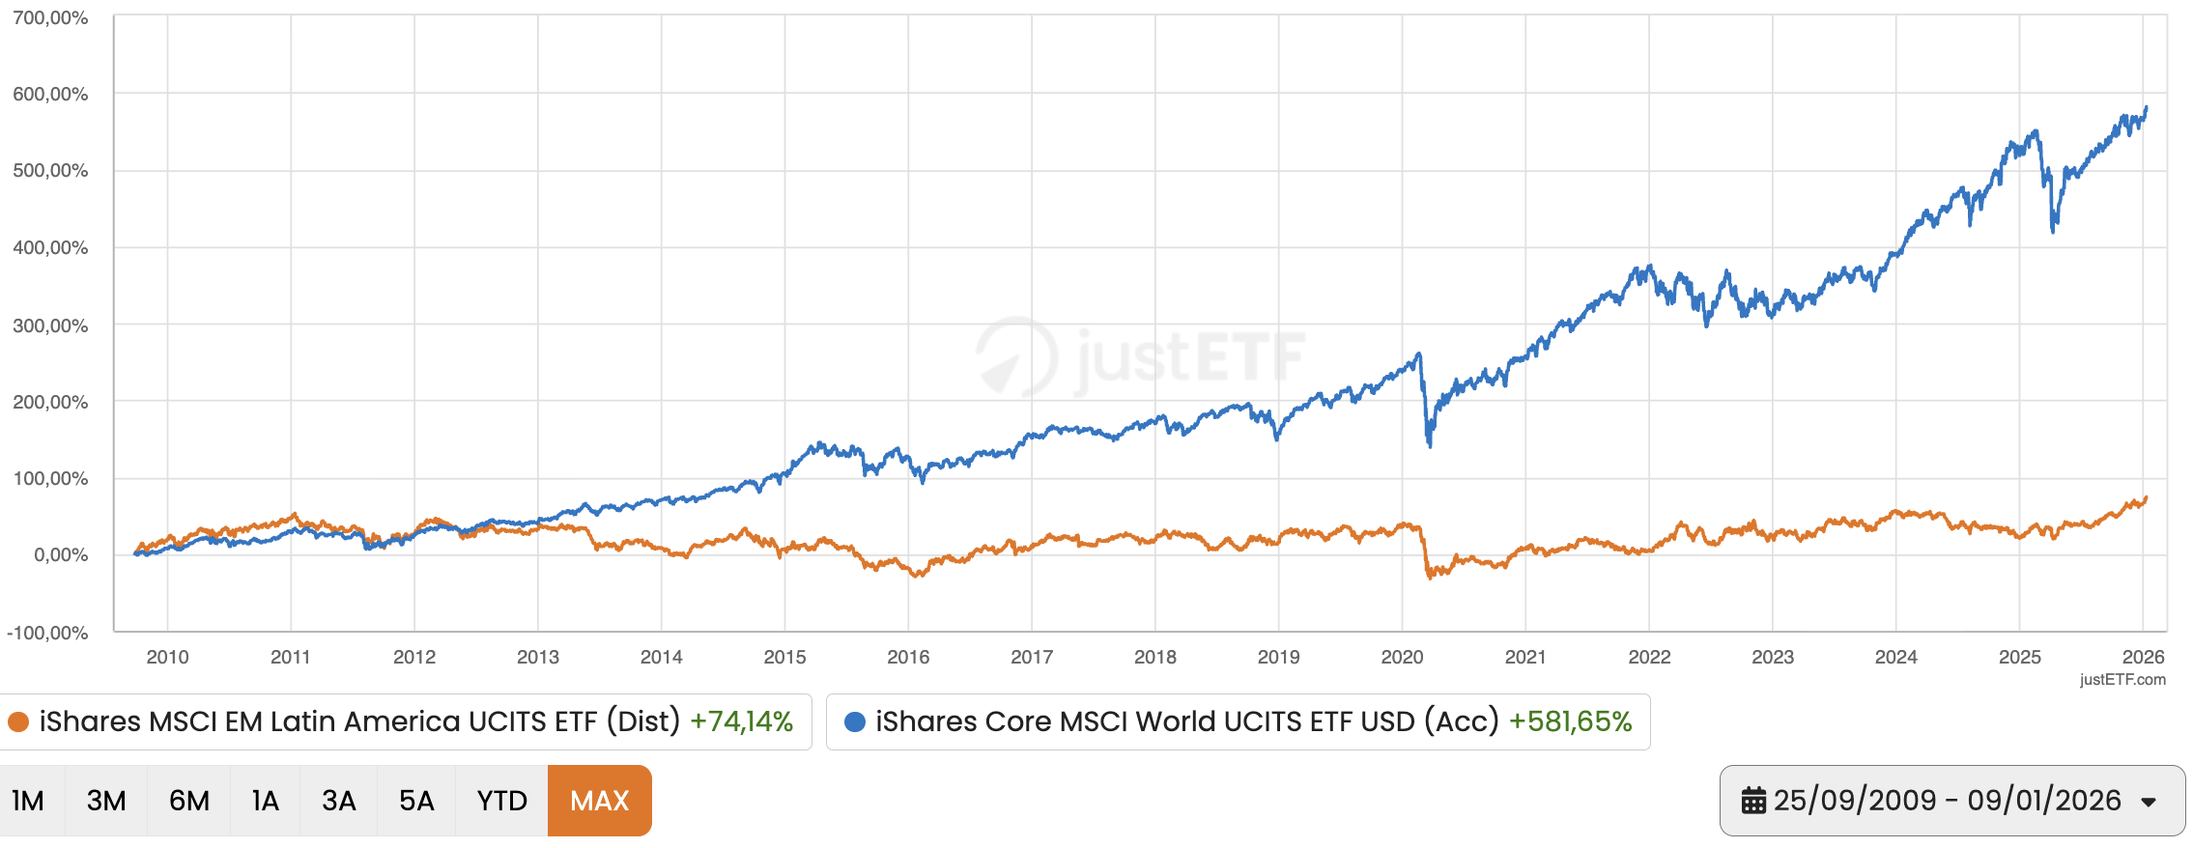The width and height of the screenshot is (2193, 848).
Task: Choose the 1A time range
Action: (x=266, y=801)
